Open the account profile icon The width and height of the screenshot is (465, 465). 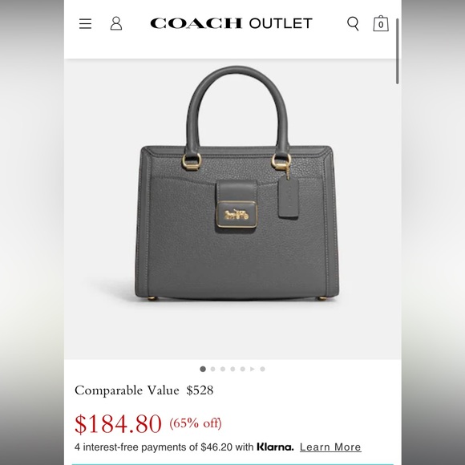click(x=116, y=23)
